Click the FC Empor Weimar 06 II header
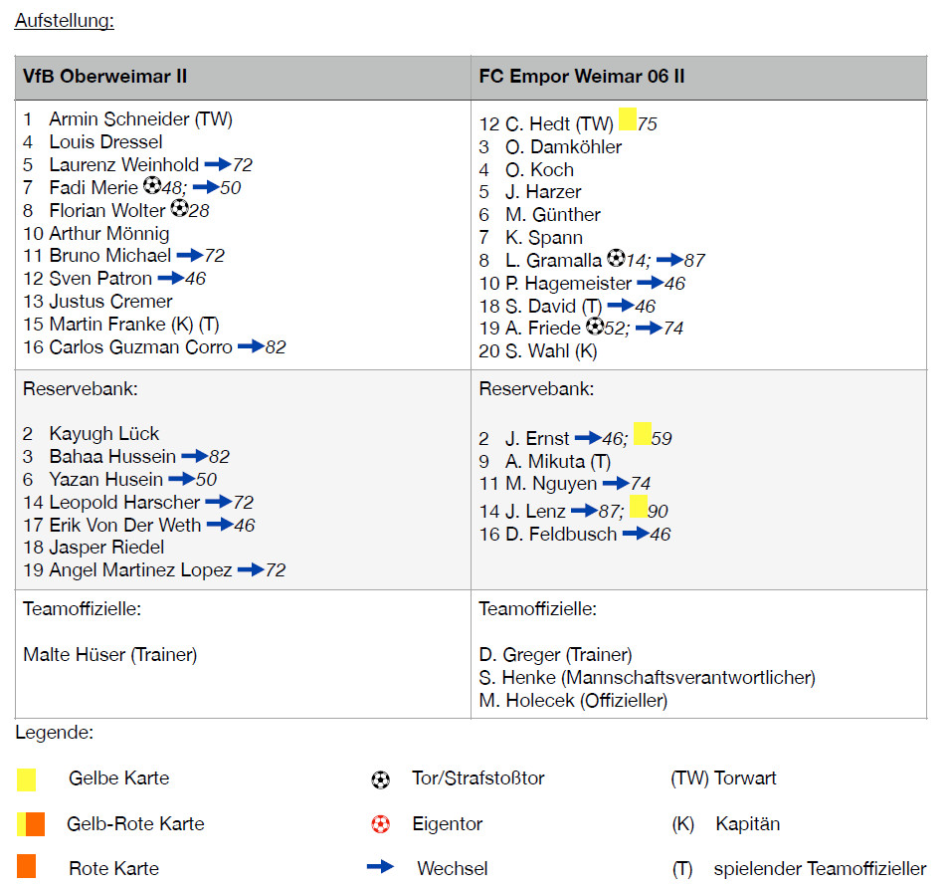The height and width of the screenshot is (886, 948). [x=581, y=77]
